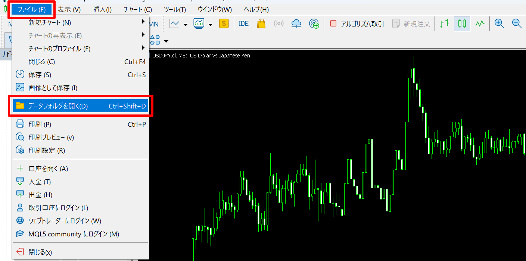Open MetaEditor with the IDE icon
This screenshot has height=261, width=526.
click(x=243, y=23)
